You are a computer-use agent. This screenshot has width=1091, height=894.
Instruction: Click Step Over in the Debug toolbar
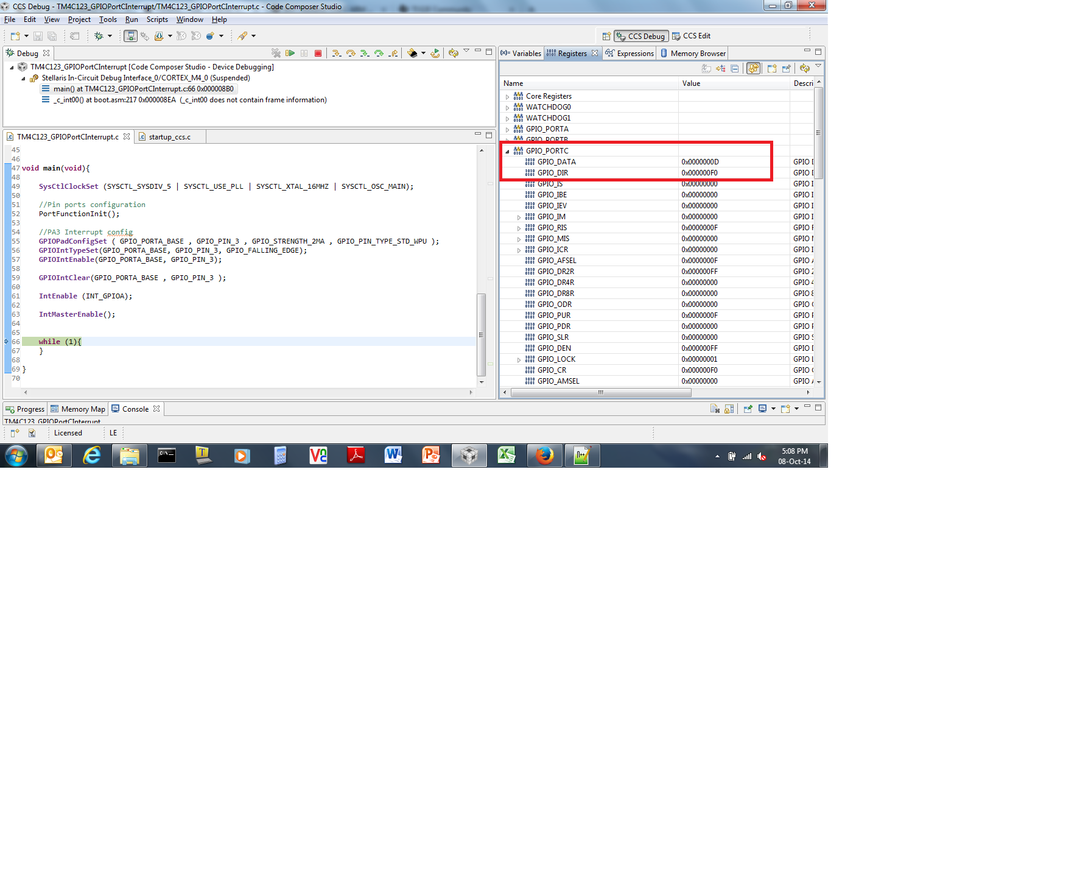click(351, 53)
